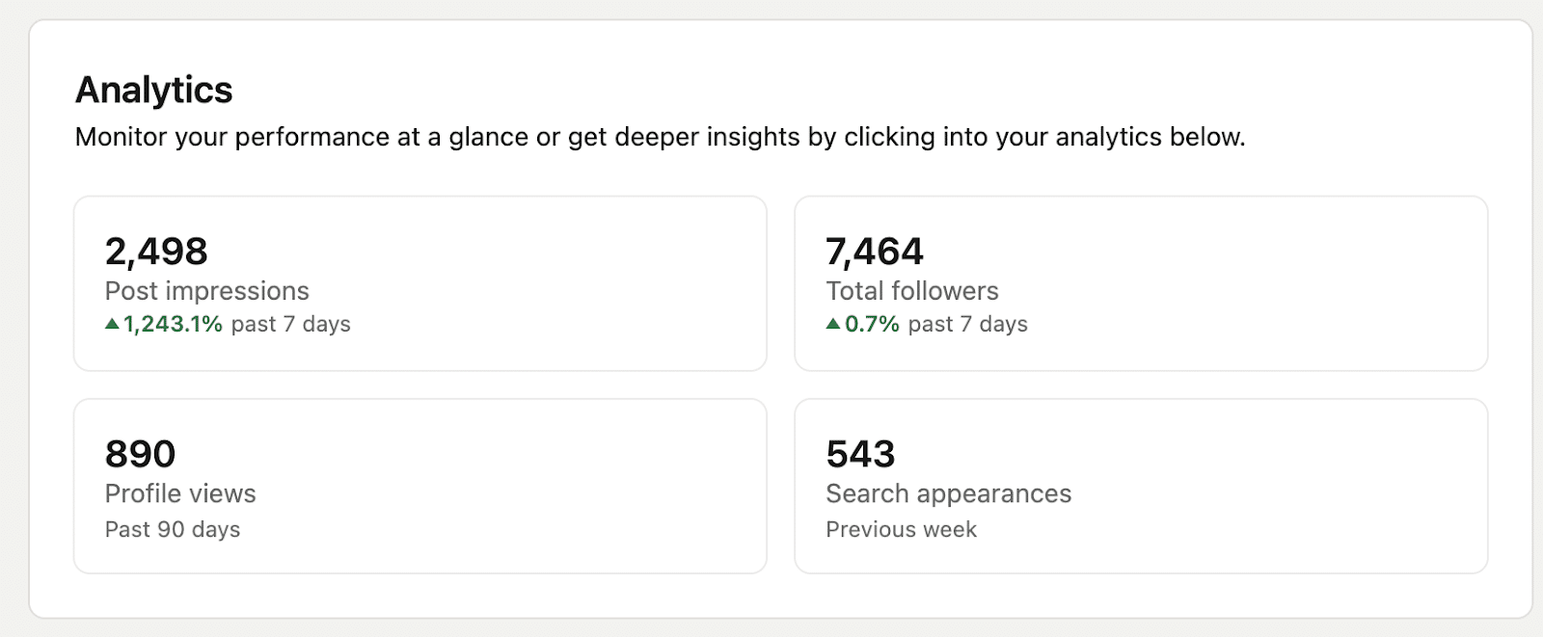Click the 7,464 total followers figure
This screenshot has width=1543, height=637.
tap(875, 252)
